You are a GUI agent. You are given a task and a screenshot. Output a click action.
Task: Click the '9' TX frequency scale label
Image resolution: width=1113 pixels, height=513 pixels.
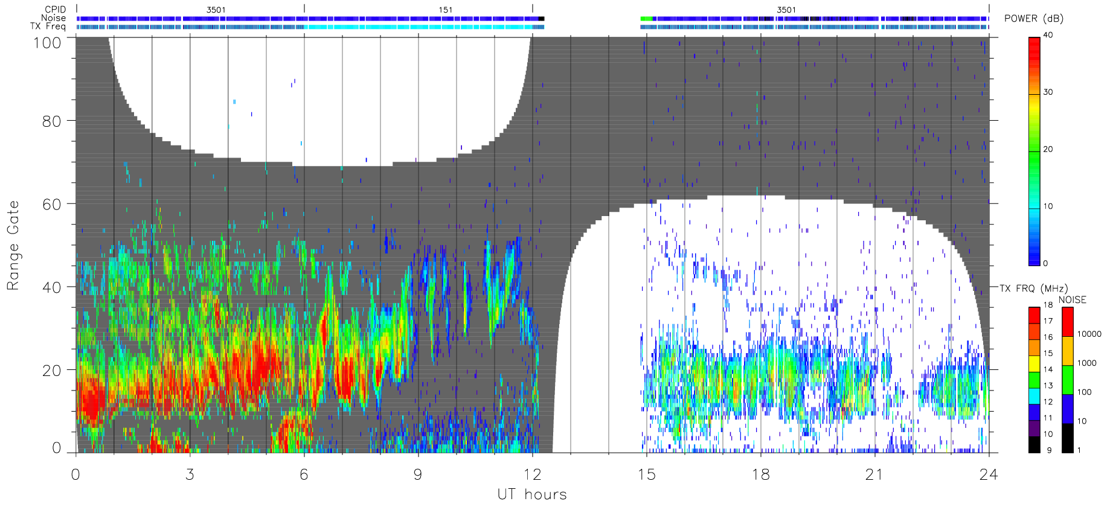coord(1050,450)
